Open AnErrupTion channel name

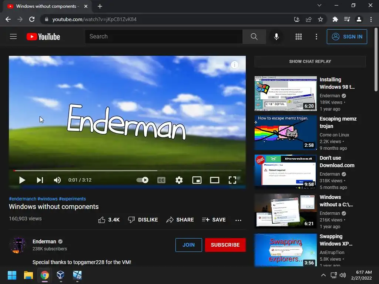[x=332, y=252]
